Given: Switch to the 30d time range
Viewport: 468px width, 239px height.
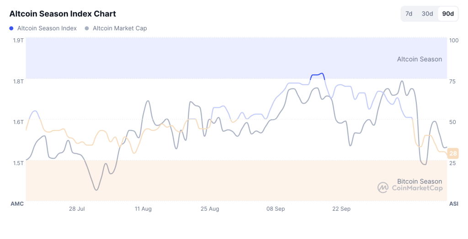Looking at the screenshot, I should pos(427,14).
